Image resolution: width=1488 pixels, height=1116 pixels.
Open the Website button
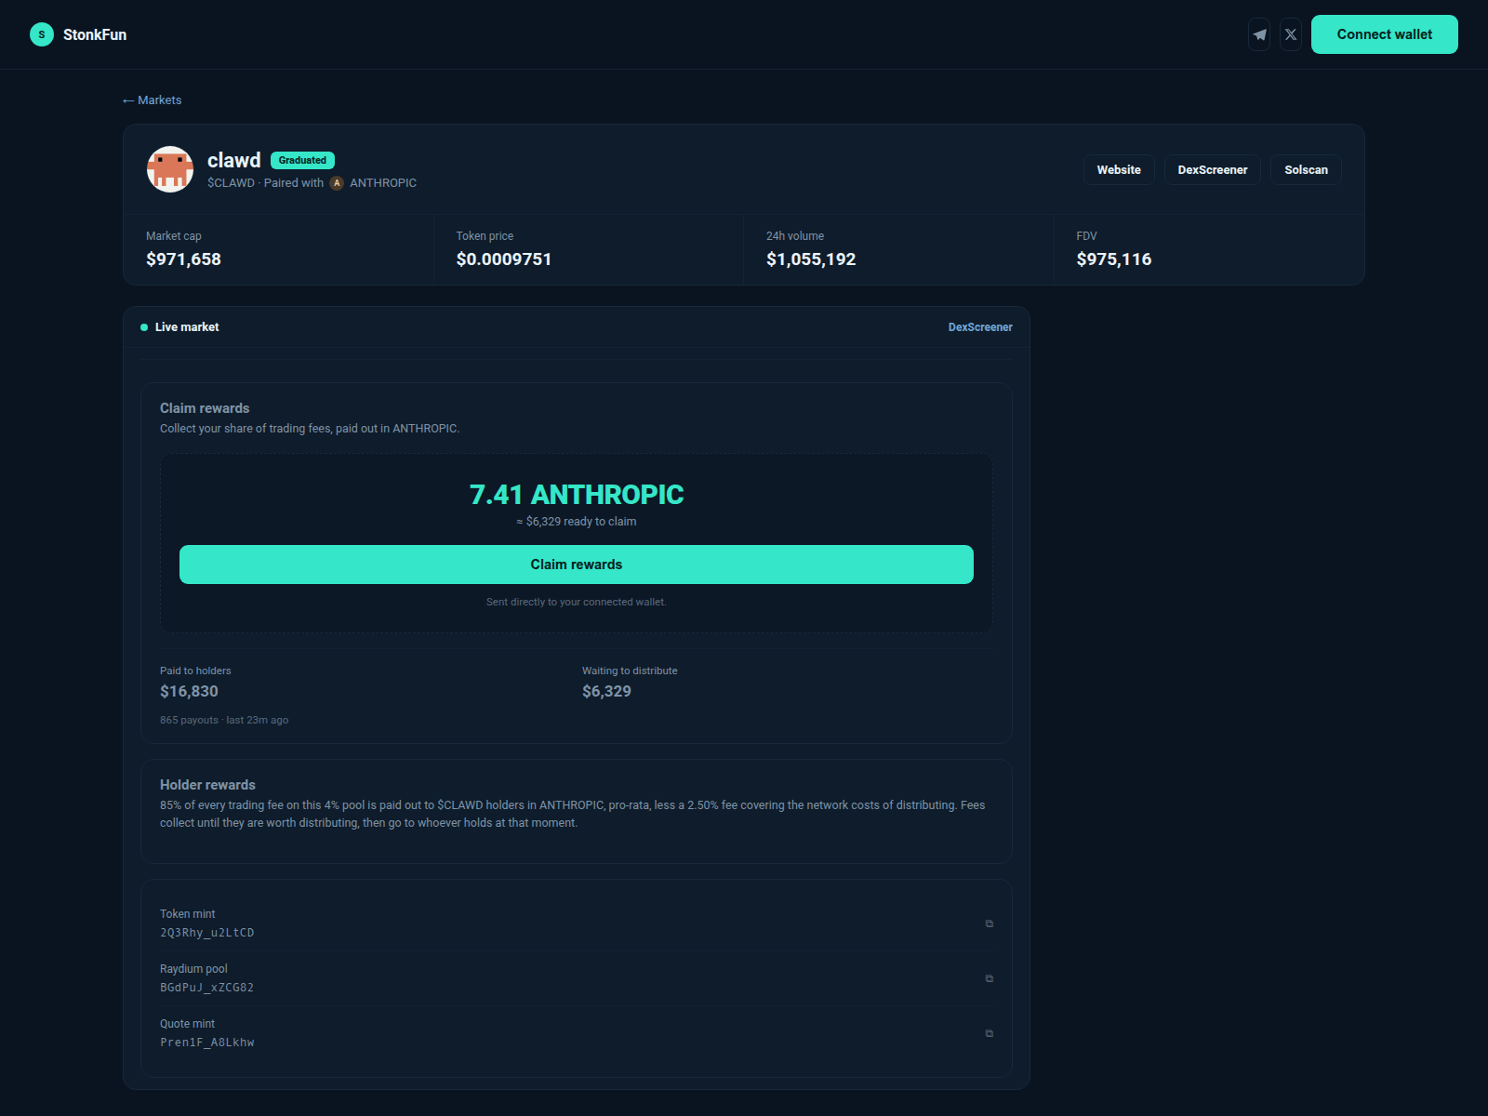tap(1119, 169)
